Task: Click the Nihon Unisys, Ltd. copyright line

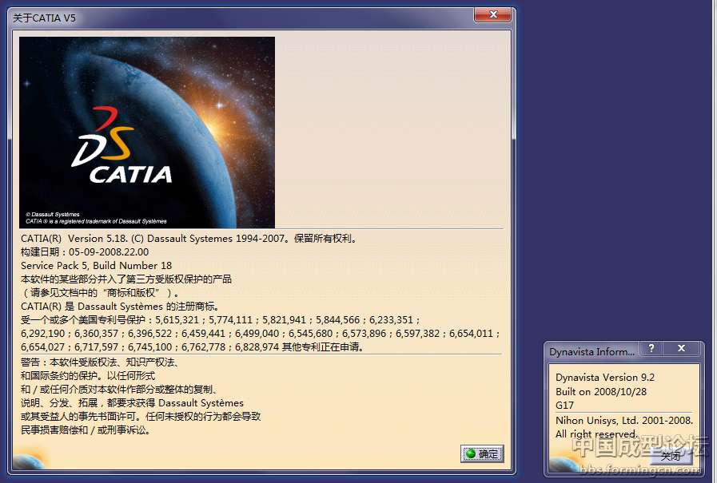Action: tap(623, 420)
